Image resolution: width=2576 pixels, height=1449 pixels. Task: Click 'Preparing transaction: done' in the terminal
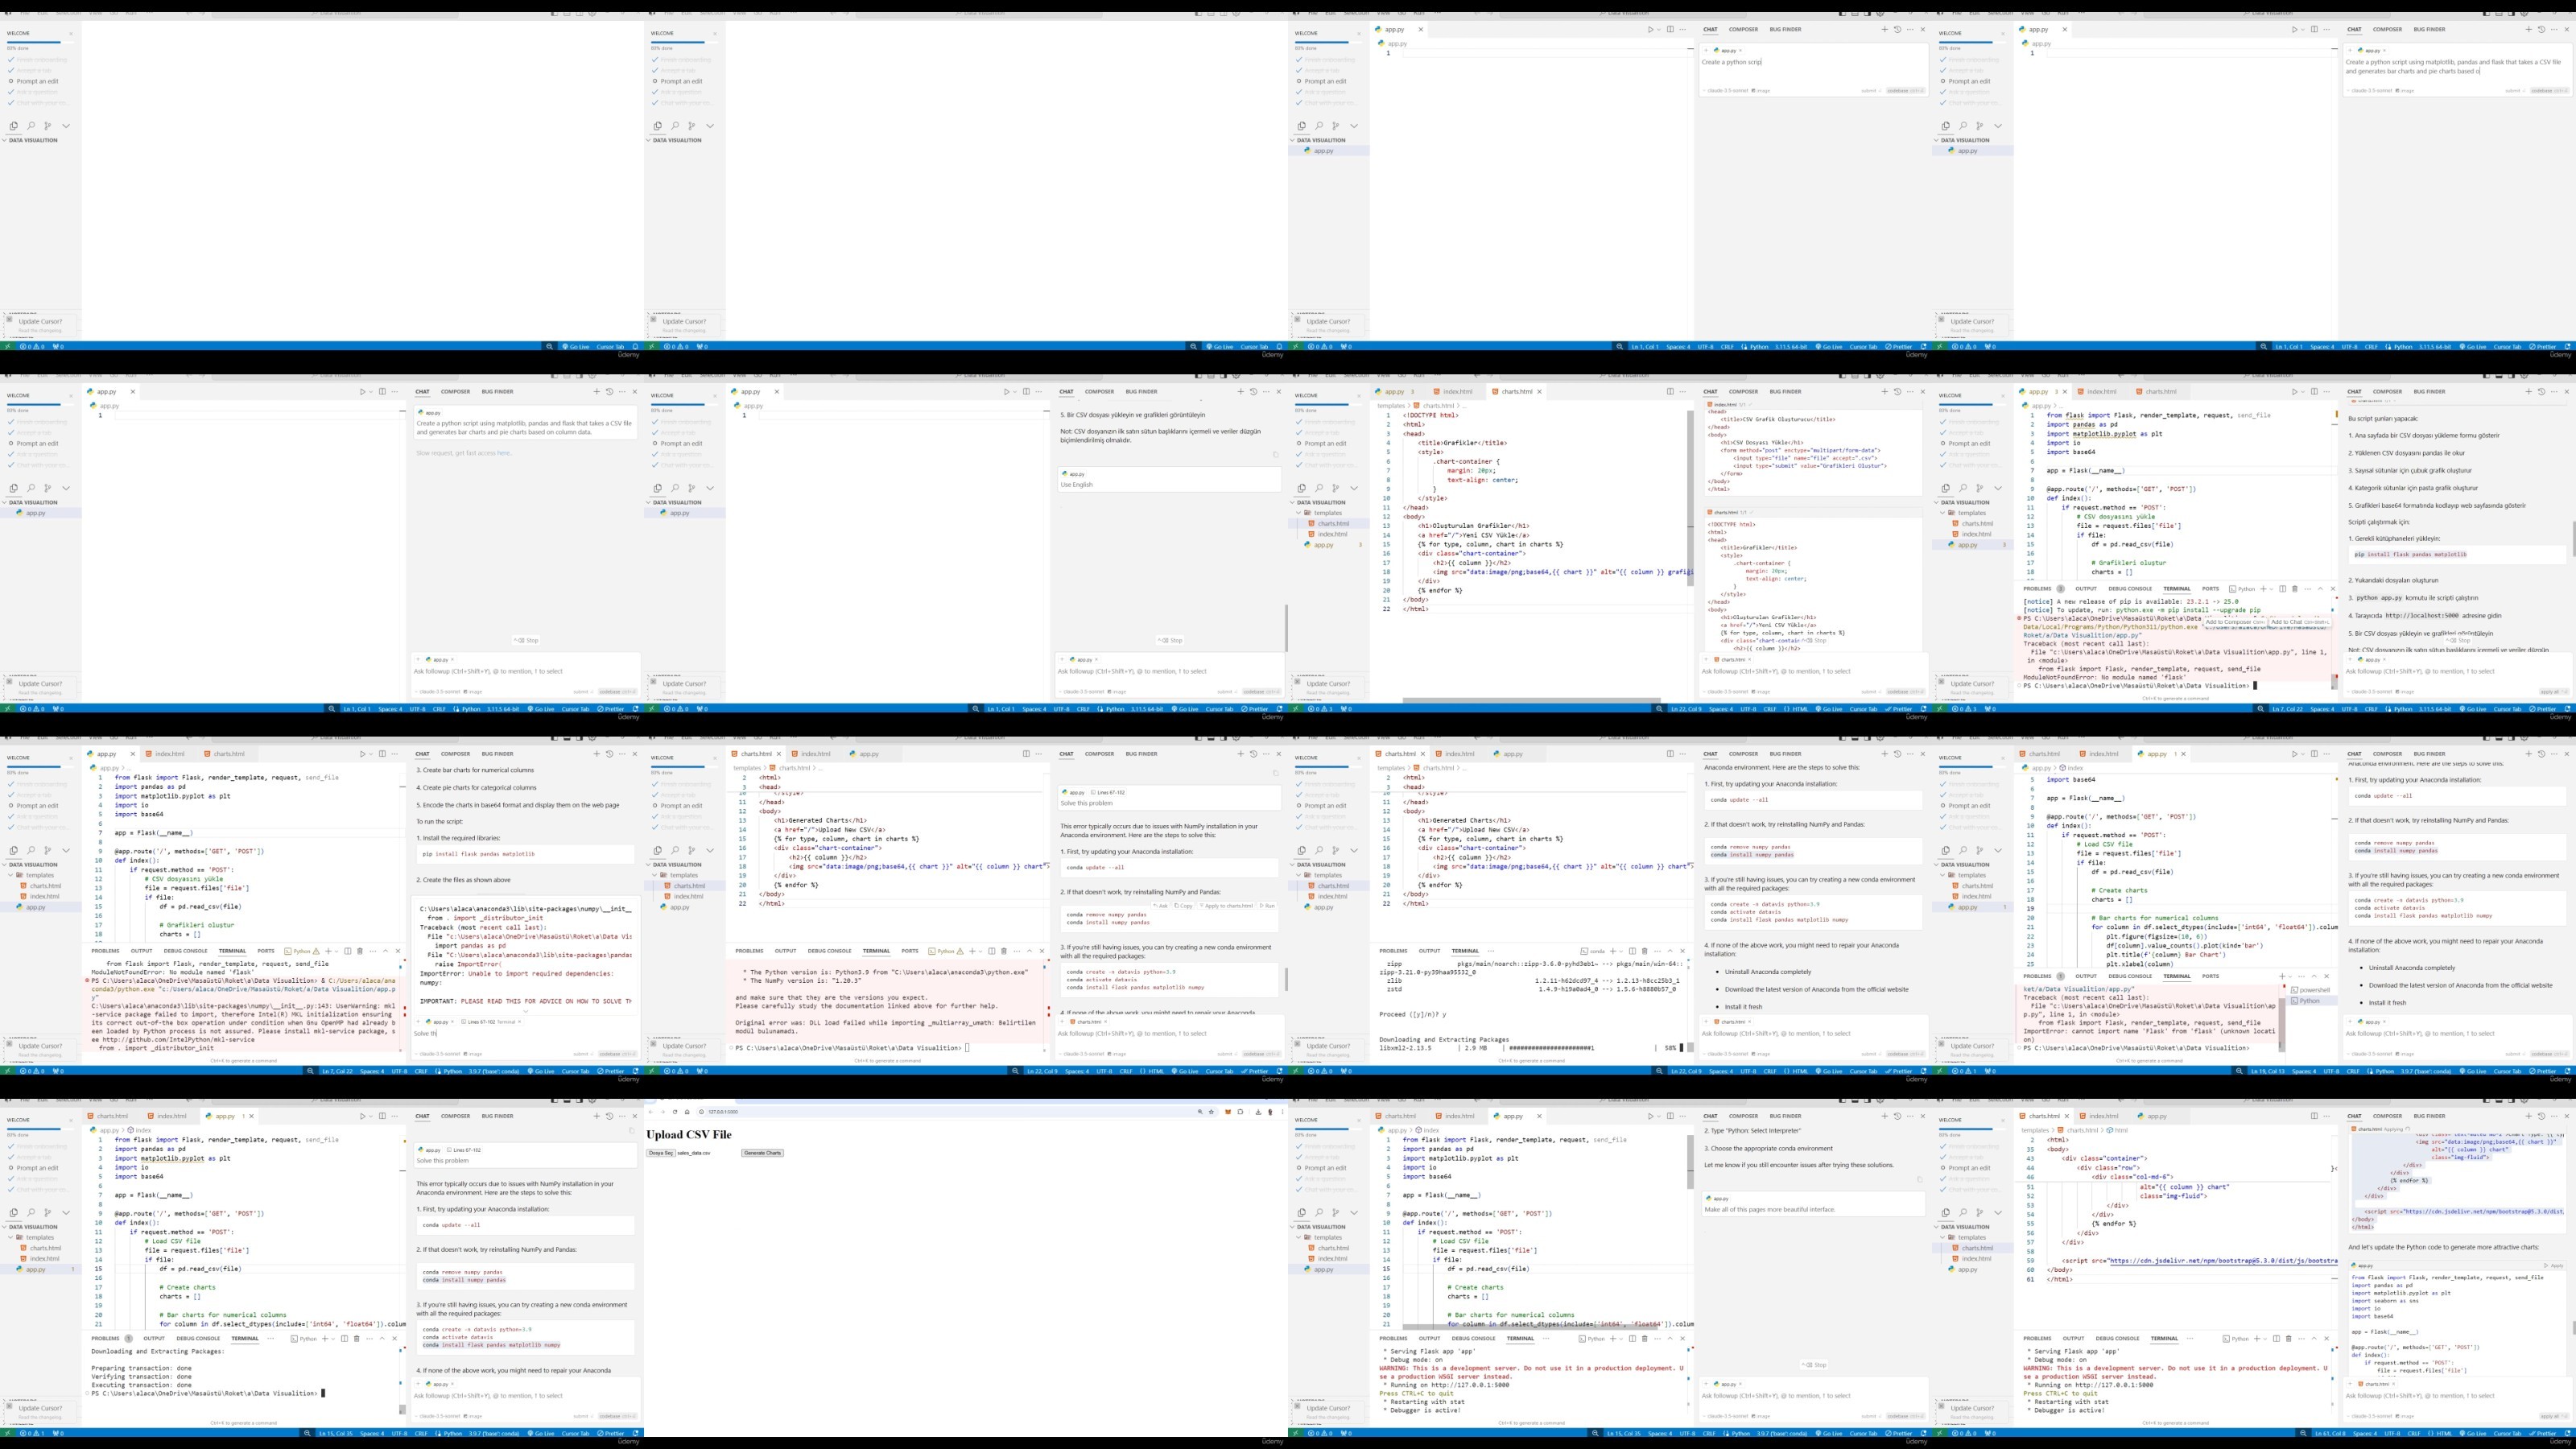(141, 1368)
